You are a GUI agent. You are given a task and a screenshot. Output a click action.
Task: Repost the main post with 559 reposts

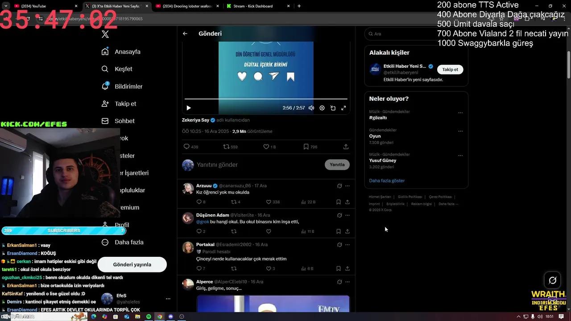(x=226, y=147)
